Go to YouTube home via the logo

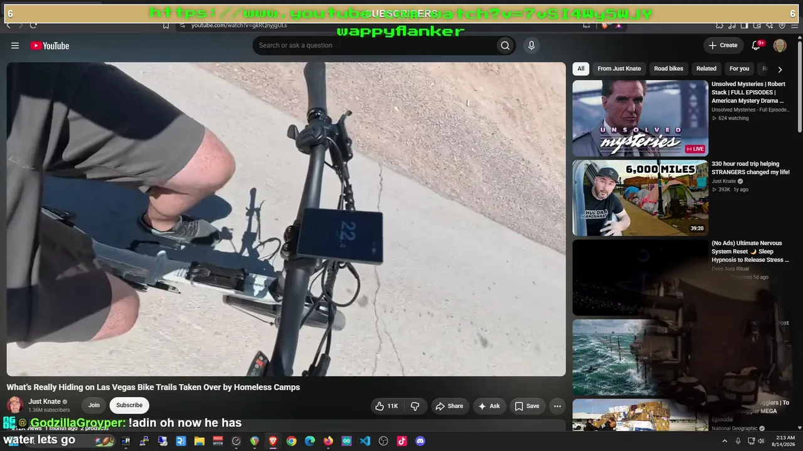point(50,46)
